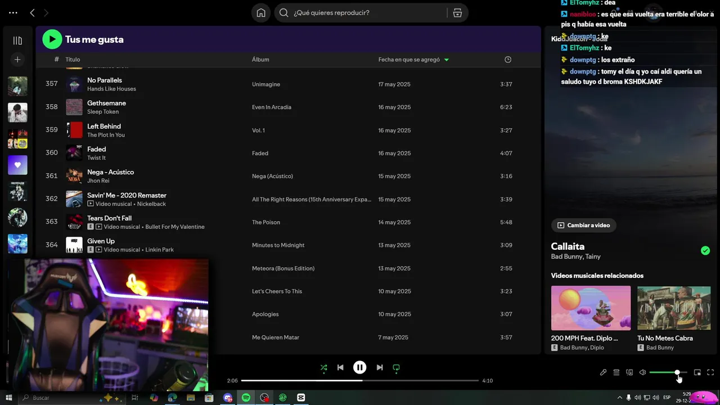Open the Windows Start menu
Screen dimensions: 720x405
(x=8, y=398)
